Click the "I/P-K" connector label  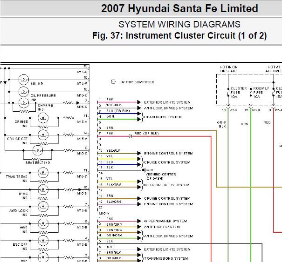tap(233, 110)
